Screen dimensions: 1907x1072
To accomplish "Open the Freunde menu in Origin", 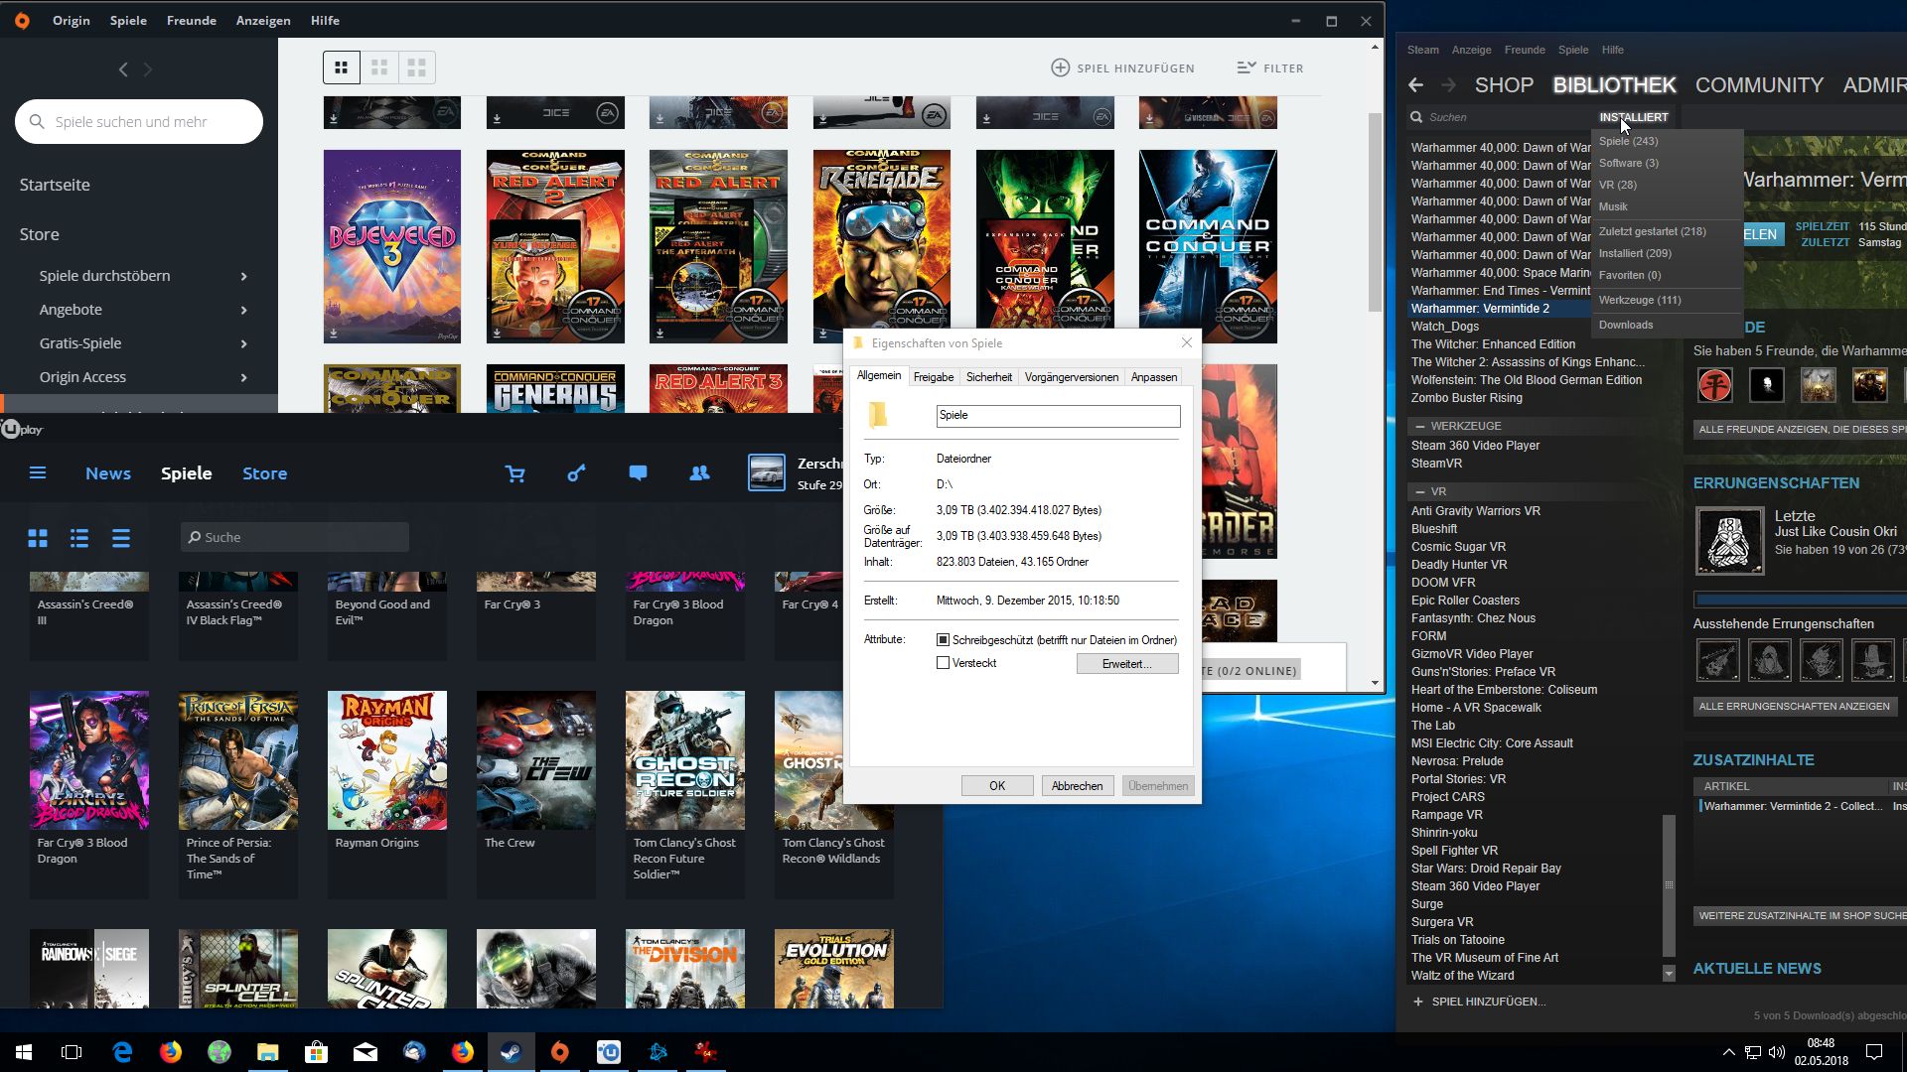I will [x=191, y=20].
